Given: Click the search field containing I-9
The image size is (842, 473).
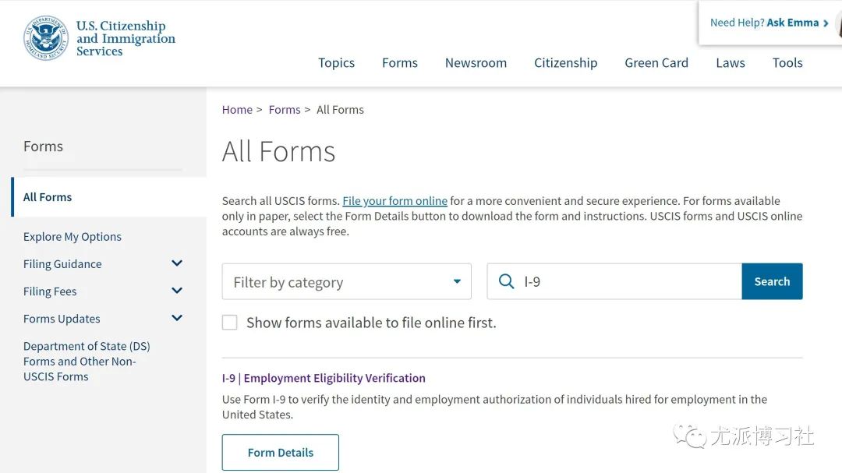Looking at the screenshot, I should [624, 281].
